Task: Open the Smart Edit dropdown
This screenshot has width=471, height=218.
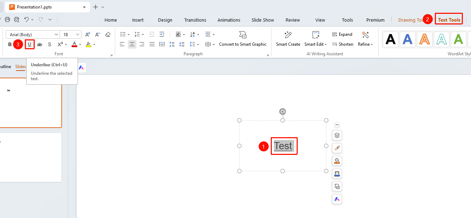Action: 315,44
